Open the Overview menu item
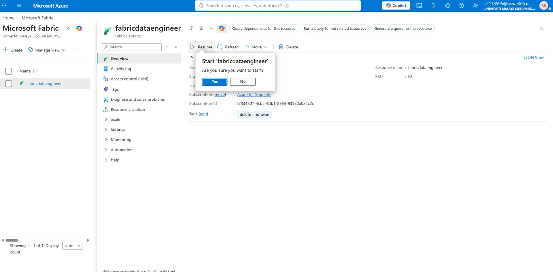 pos(140,59)
